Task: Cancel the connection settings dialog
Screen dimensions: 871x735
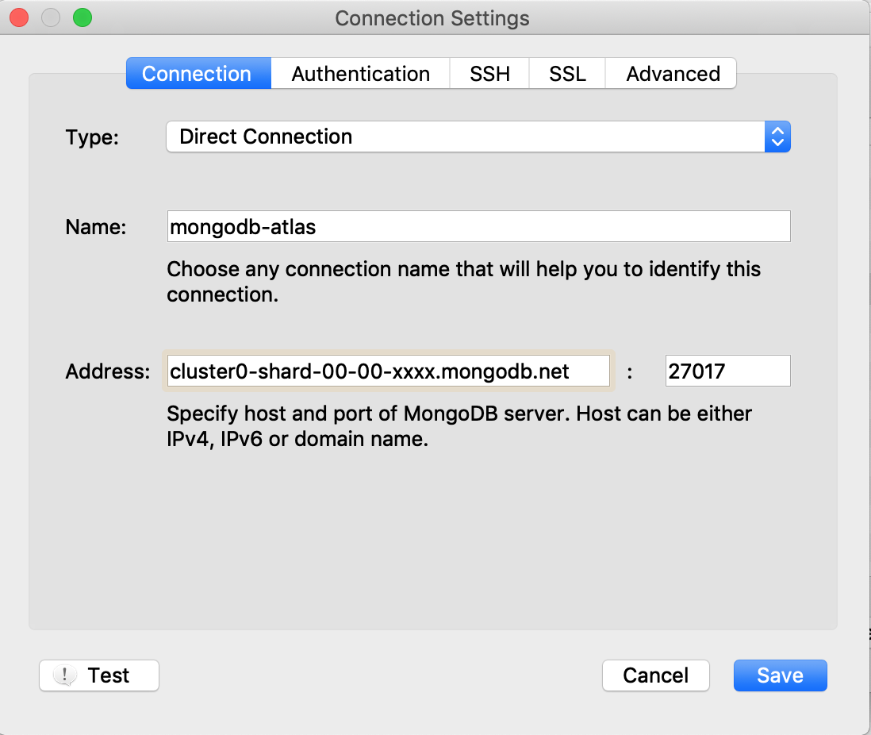Action: tap(655, 675)
